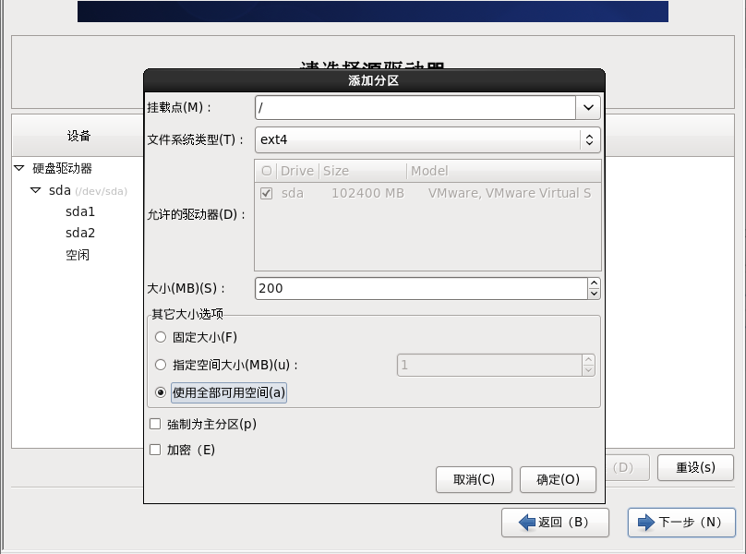Select sda1 in device tree
The image size is (746, 554).
tap(80, 211)
